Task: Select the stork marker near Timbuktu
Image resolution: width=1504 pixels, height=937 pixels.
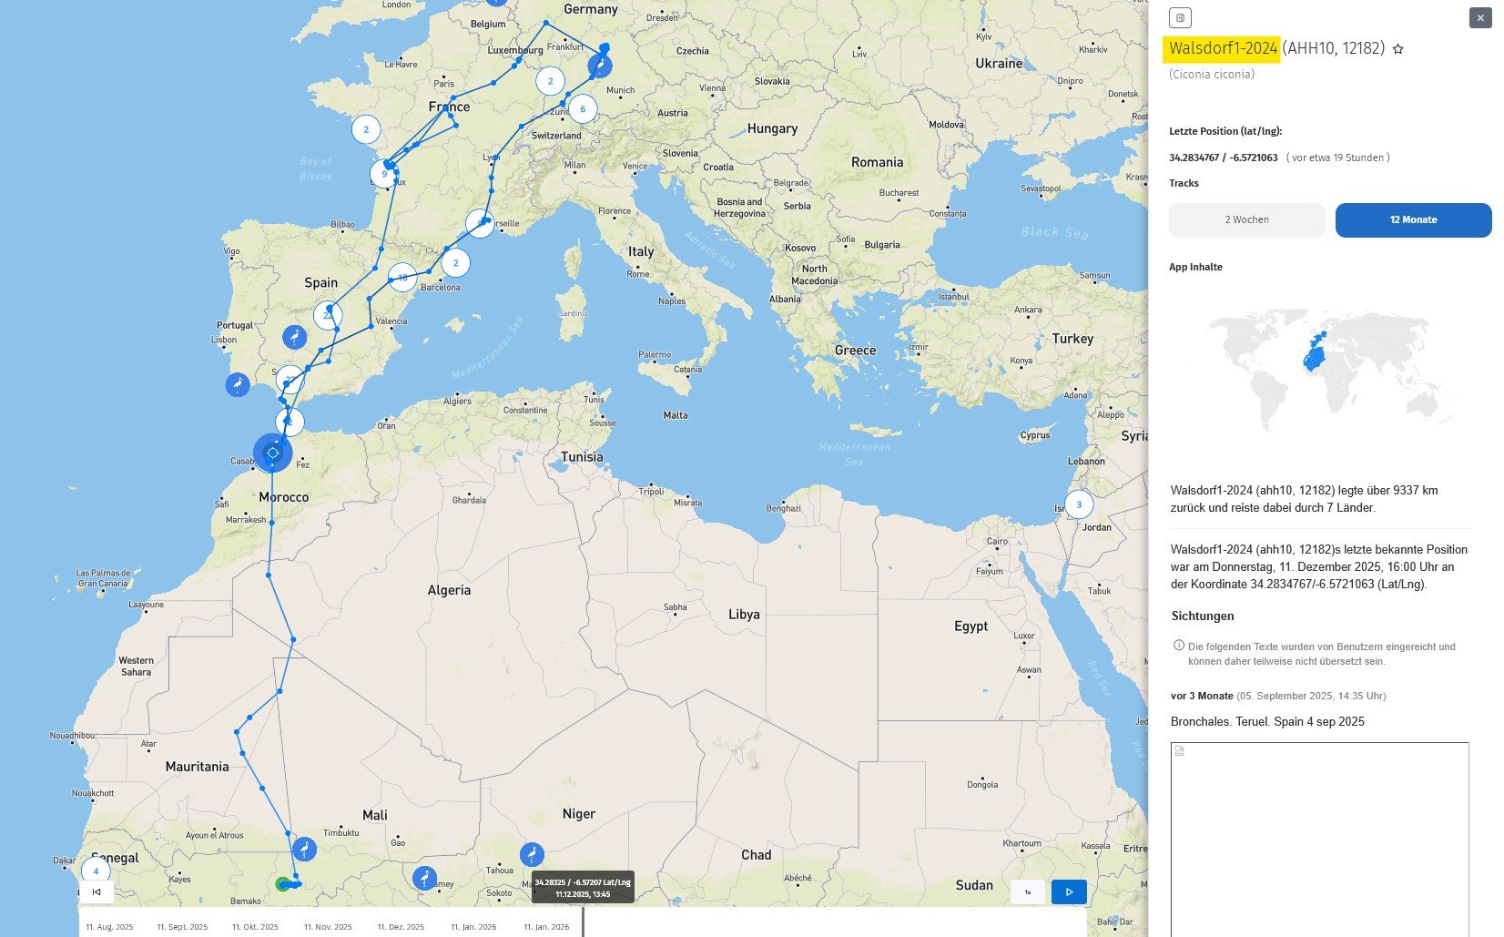Action: [x=304, y=850]
